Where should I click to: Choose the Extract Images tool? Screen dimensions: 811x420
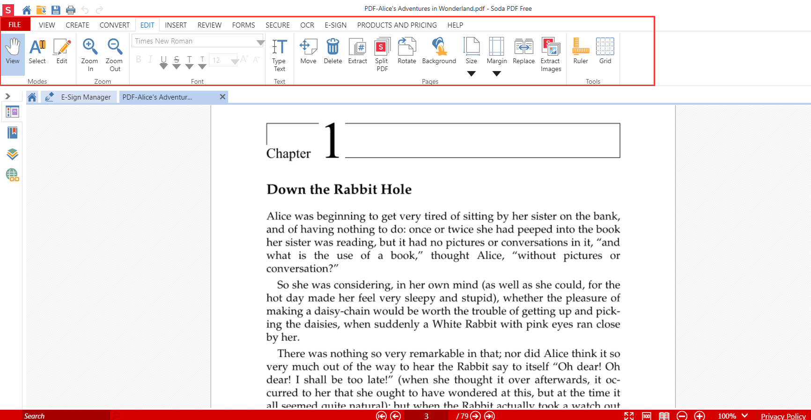tap(551, 54)
